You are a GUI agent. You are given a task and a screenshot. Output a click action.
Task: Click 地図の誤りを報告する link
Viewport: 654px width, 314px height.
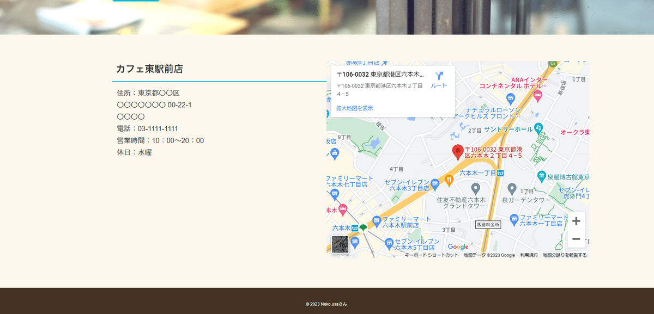tap(565, 255)
